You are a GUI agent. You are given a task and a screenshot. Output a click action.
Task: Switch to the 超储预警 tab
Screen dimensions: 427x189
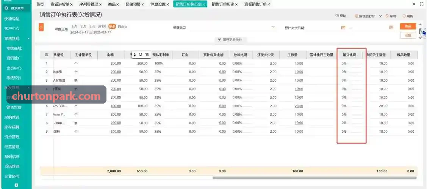133,4
